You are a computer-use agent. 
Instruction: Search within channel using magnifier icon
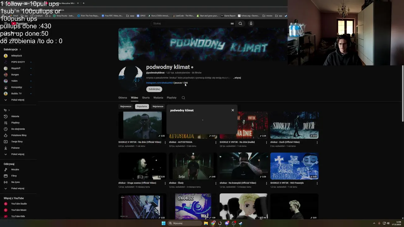coord(183,98)
